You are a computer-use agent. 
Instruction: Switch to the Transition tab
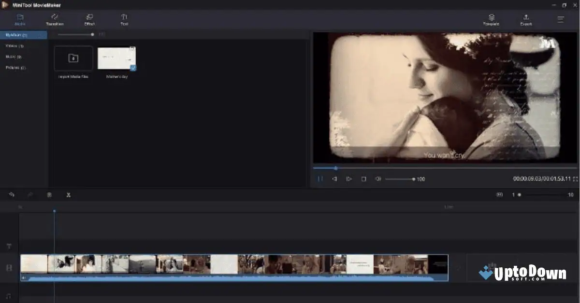(55, 20)
